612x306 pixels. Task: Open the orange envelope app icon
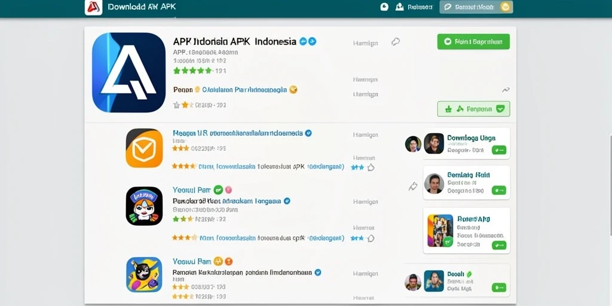[144, 148]
